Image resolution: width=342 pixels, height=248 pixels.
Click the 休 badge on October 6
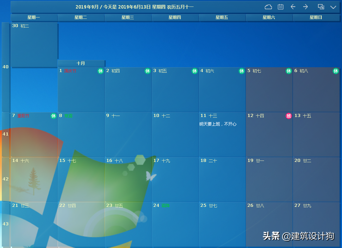pyautogui.click(x=336, y=71)
